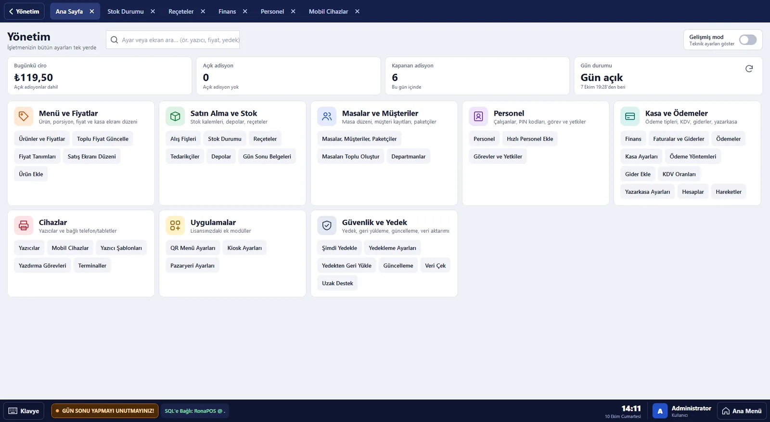Close the Mobil Cihazlar tab

click(x=357, y=12)
